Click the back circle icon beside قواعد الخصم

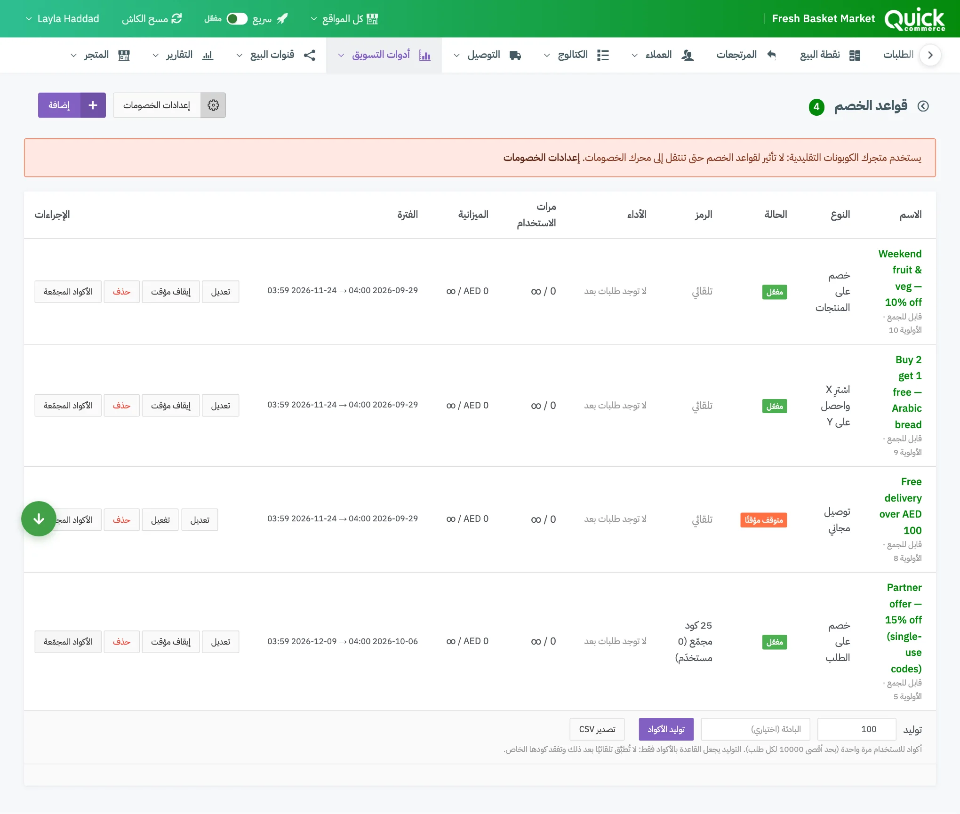coord(923,106)
